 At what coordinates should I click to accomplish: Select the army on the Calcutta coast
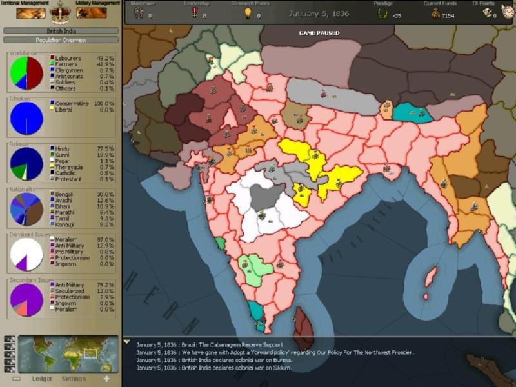coord(388,168)
